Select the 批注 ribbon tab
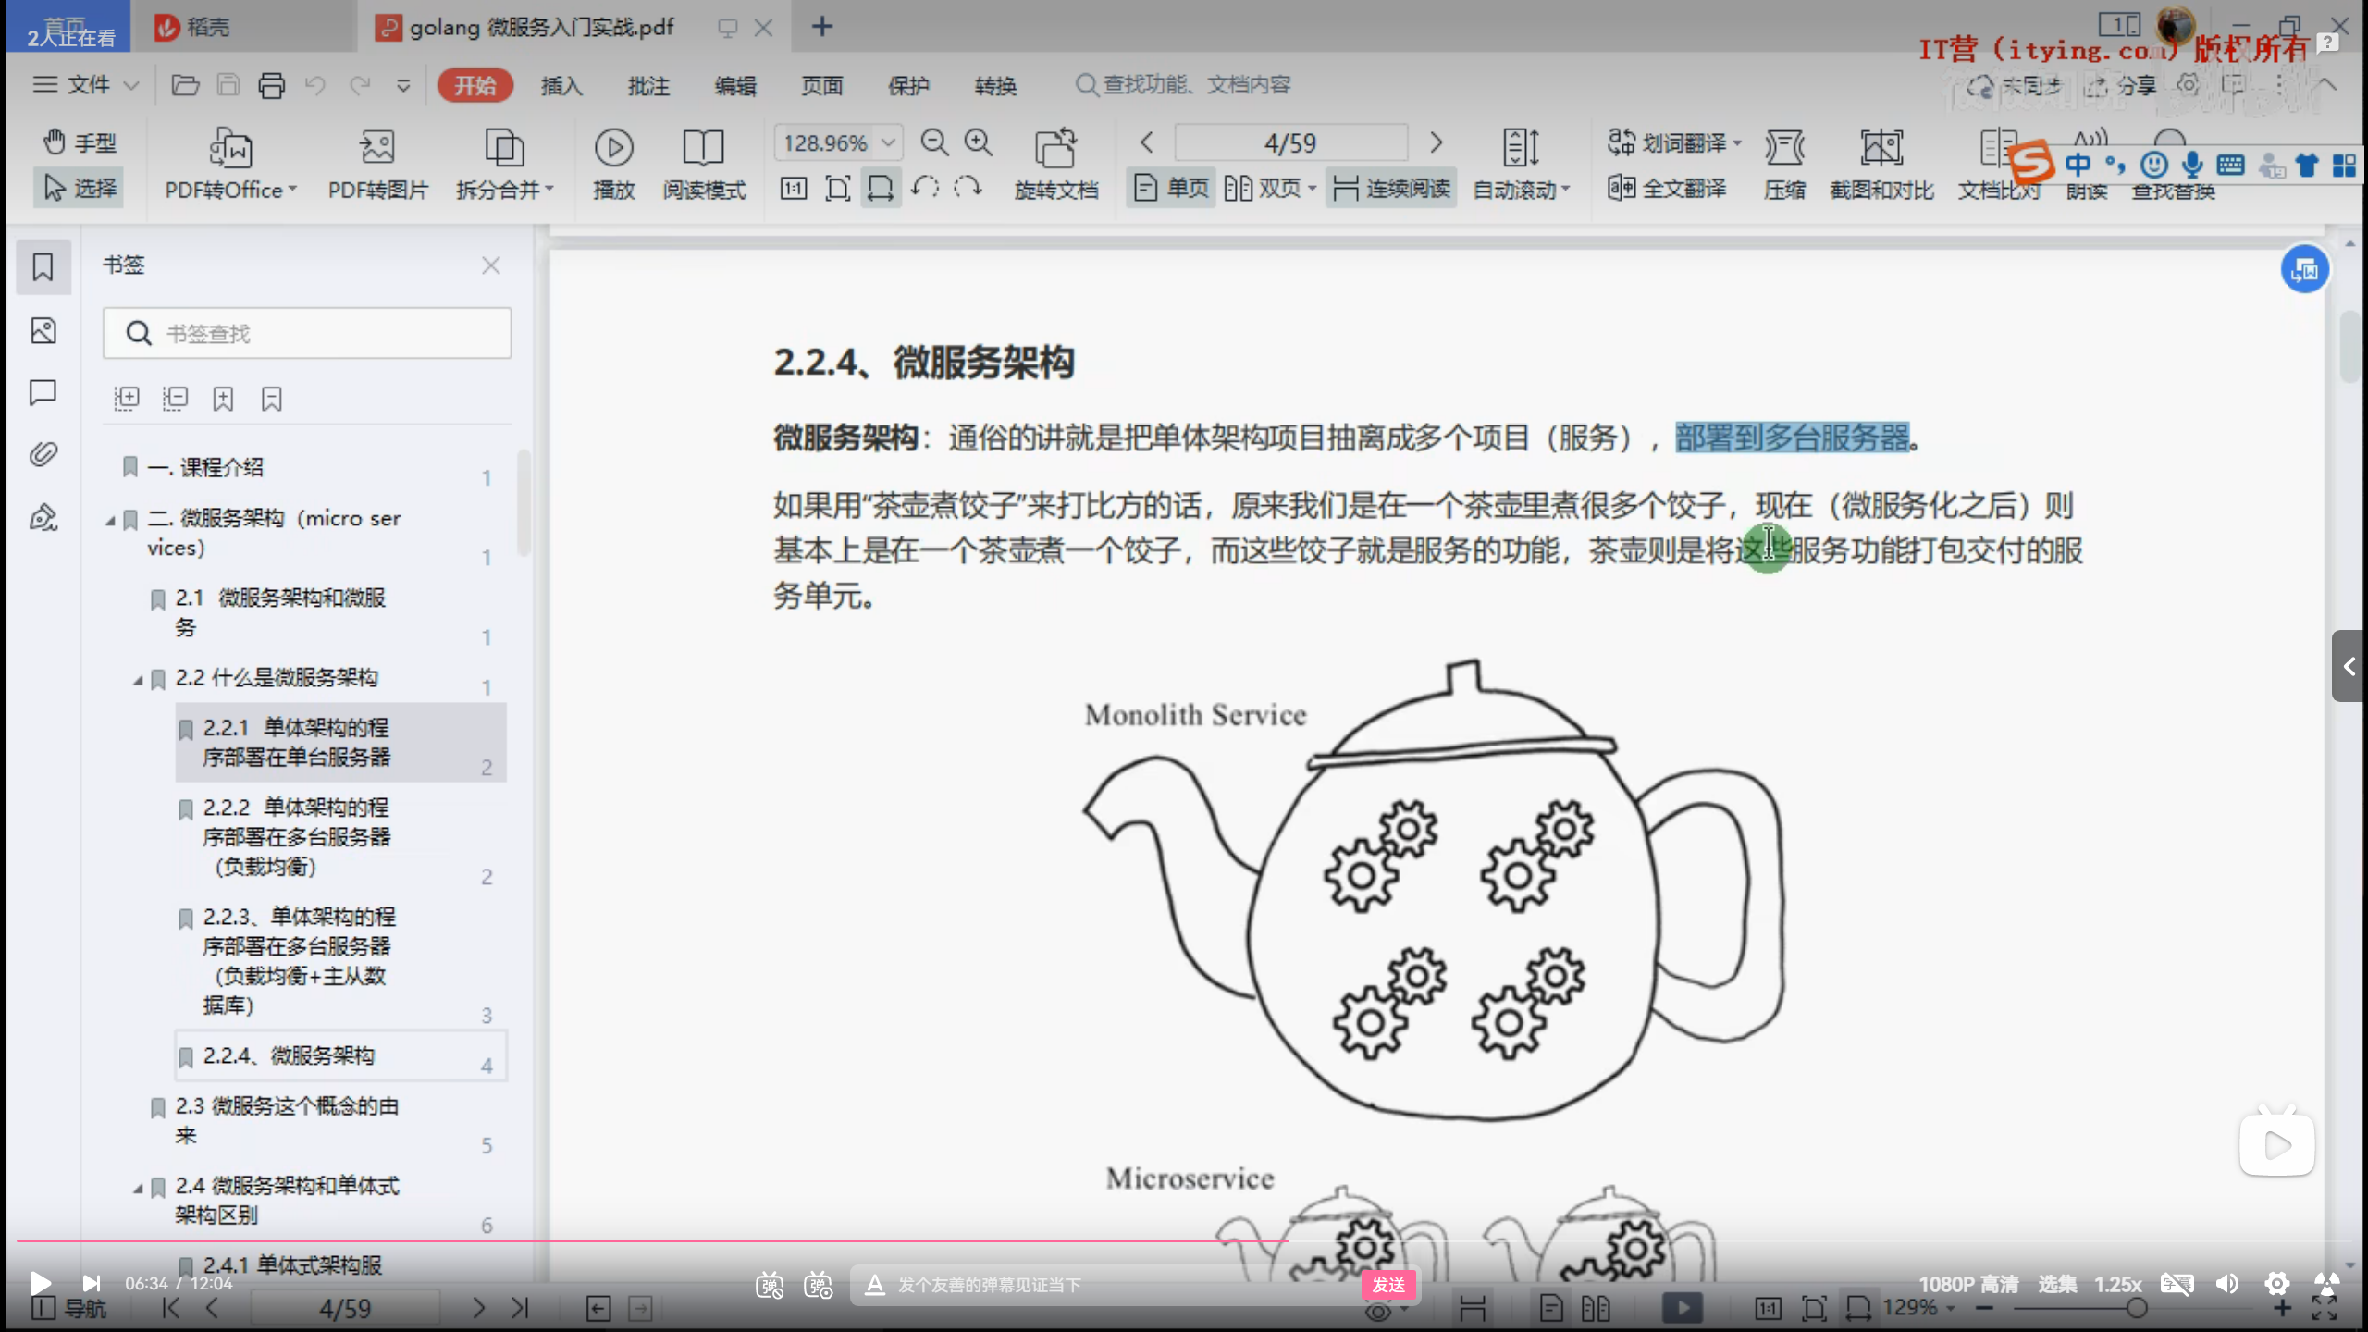2368x1332 pixels. [x=648, y=85]
